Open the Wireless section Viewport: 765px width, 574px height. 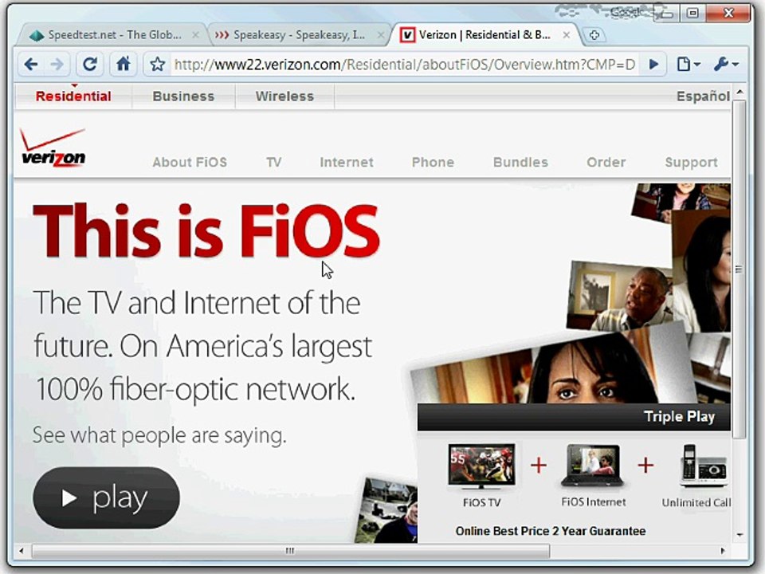click(x=285, y=96)
